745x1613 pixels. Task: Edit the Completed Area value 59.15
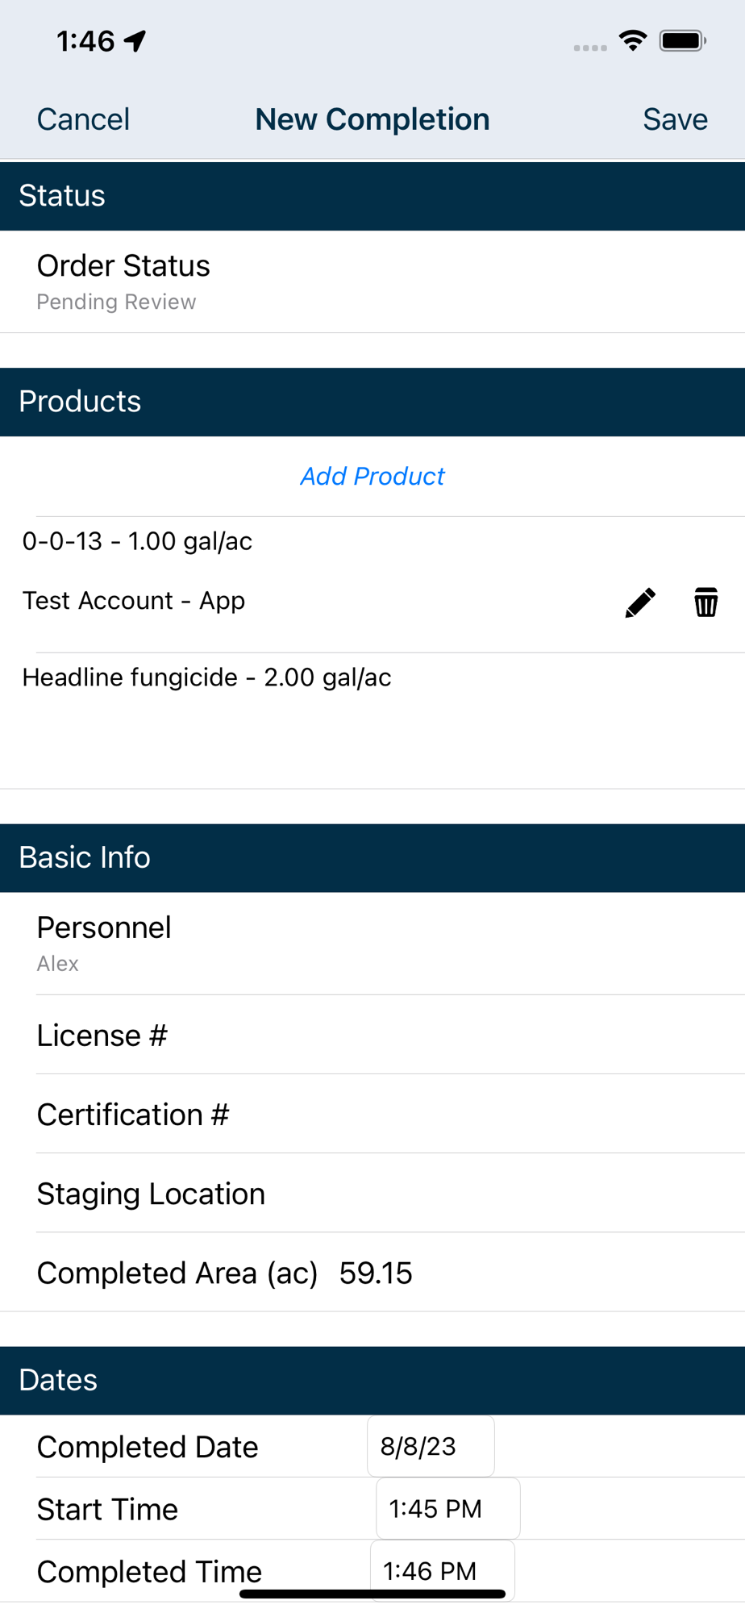376,1273
